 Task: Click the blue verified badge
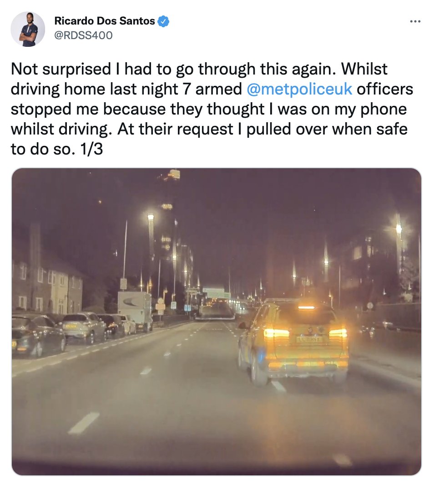click(163, 21)
